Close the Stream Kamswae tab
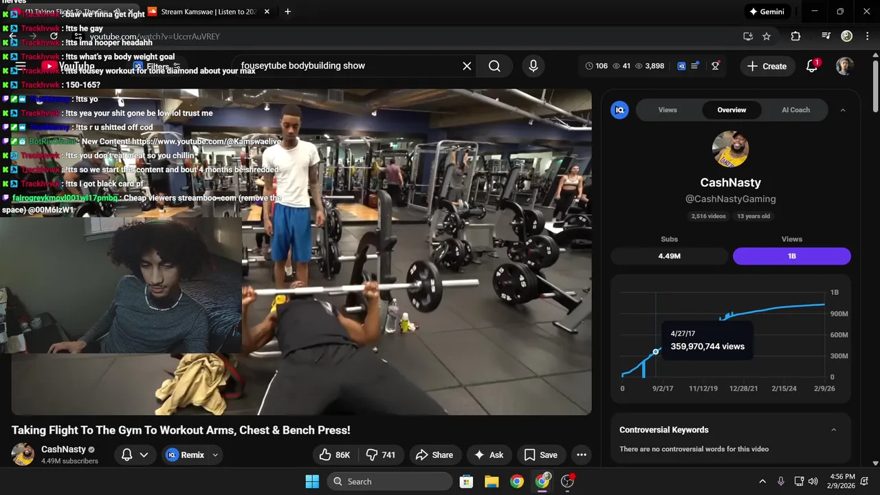Viewport: 880px width, 495px height. (x=267, y=12)
